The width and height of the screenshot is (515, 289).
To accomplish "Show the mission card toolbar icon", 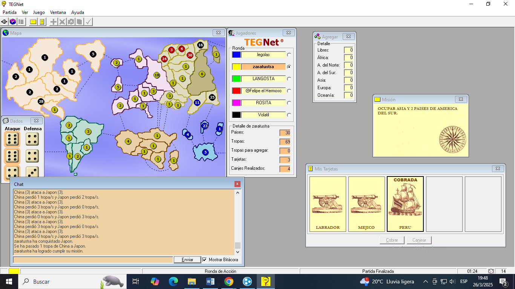I will 33,22.
